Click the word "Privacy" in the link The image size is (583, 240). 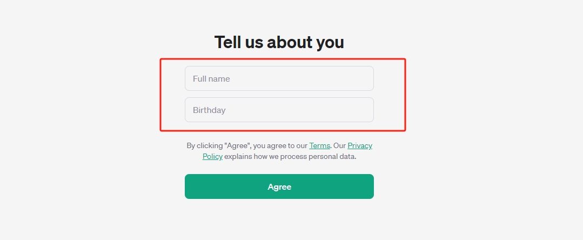click(x=360, y=145)
